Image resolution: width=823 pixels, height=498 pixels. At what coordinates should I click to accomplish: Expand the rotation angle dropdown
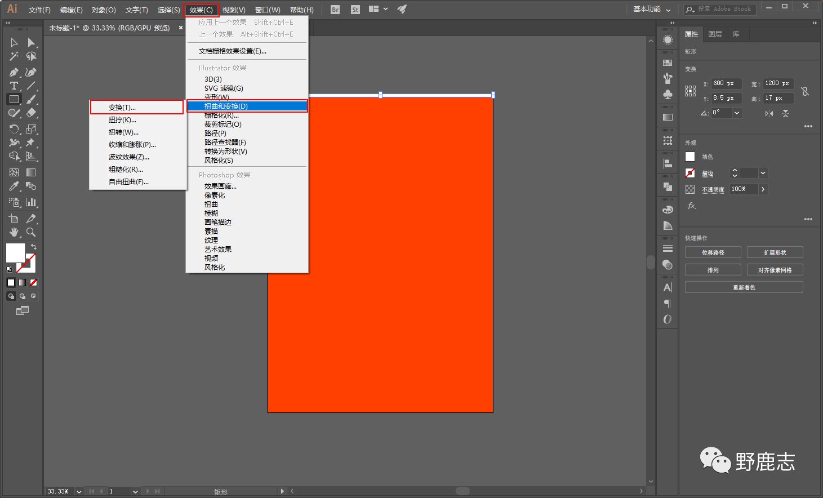[736, 113]
